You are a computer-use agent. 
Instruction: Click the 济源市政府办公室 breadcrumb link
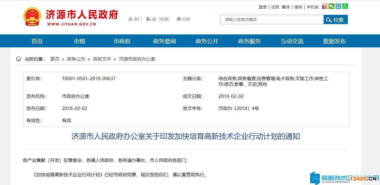pyautogui.click(x=137, y=59)
